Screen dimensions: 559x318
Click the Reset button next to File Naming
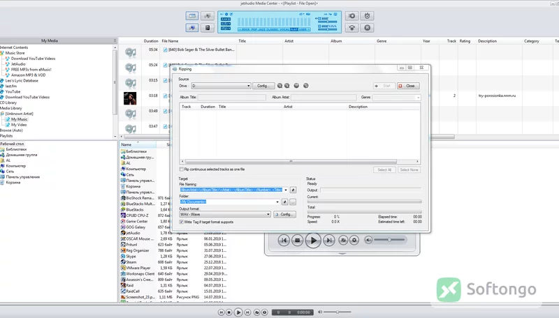pyautogui.click(x=293, y=190)
